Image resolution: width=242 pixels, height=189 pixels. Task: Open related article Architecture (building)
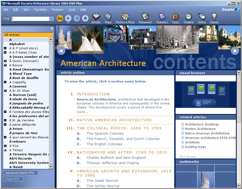[x=202, y=124]
